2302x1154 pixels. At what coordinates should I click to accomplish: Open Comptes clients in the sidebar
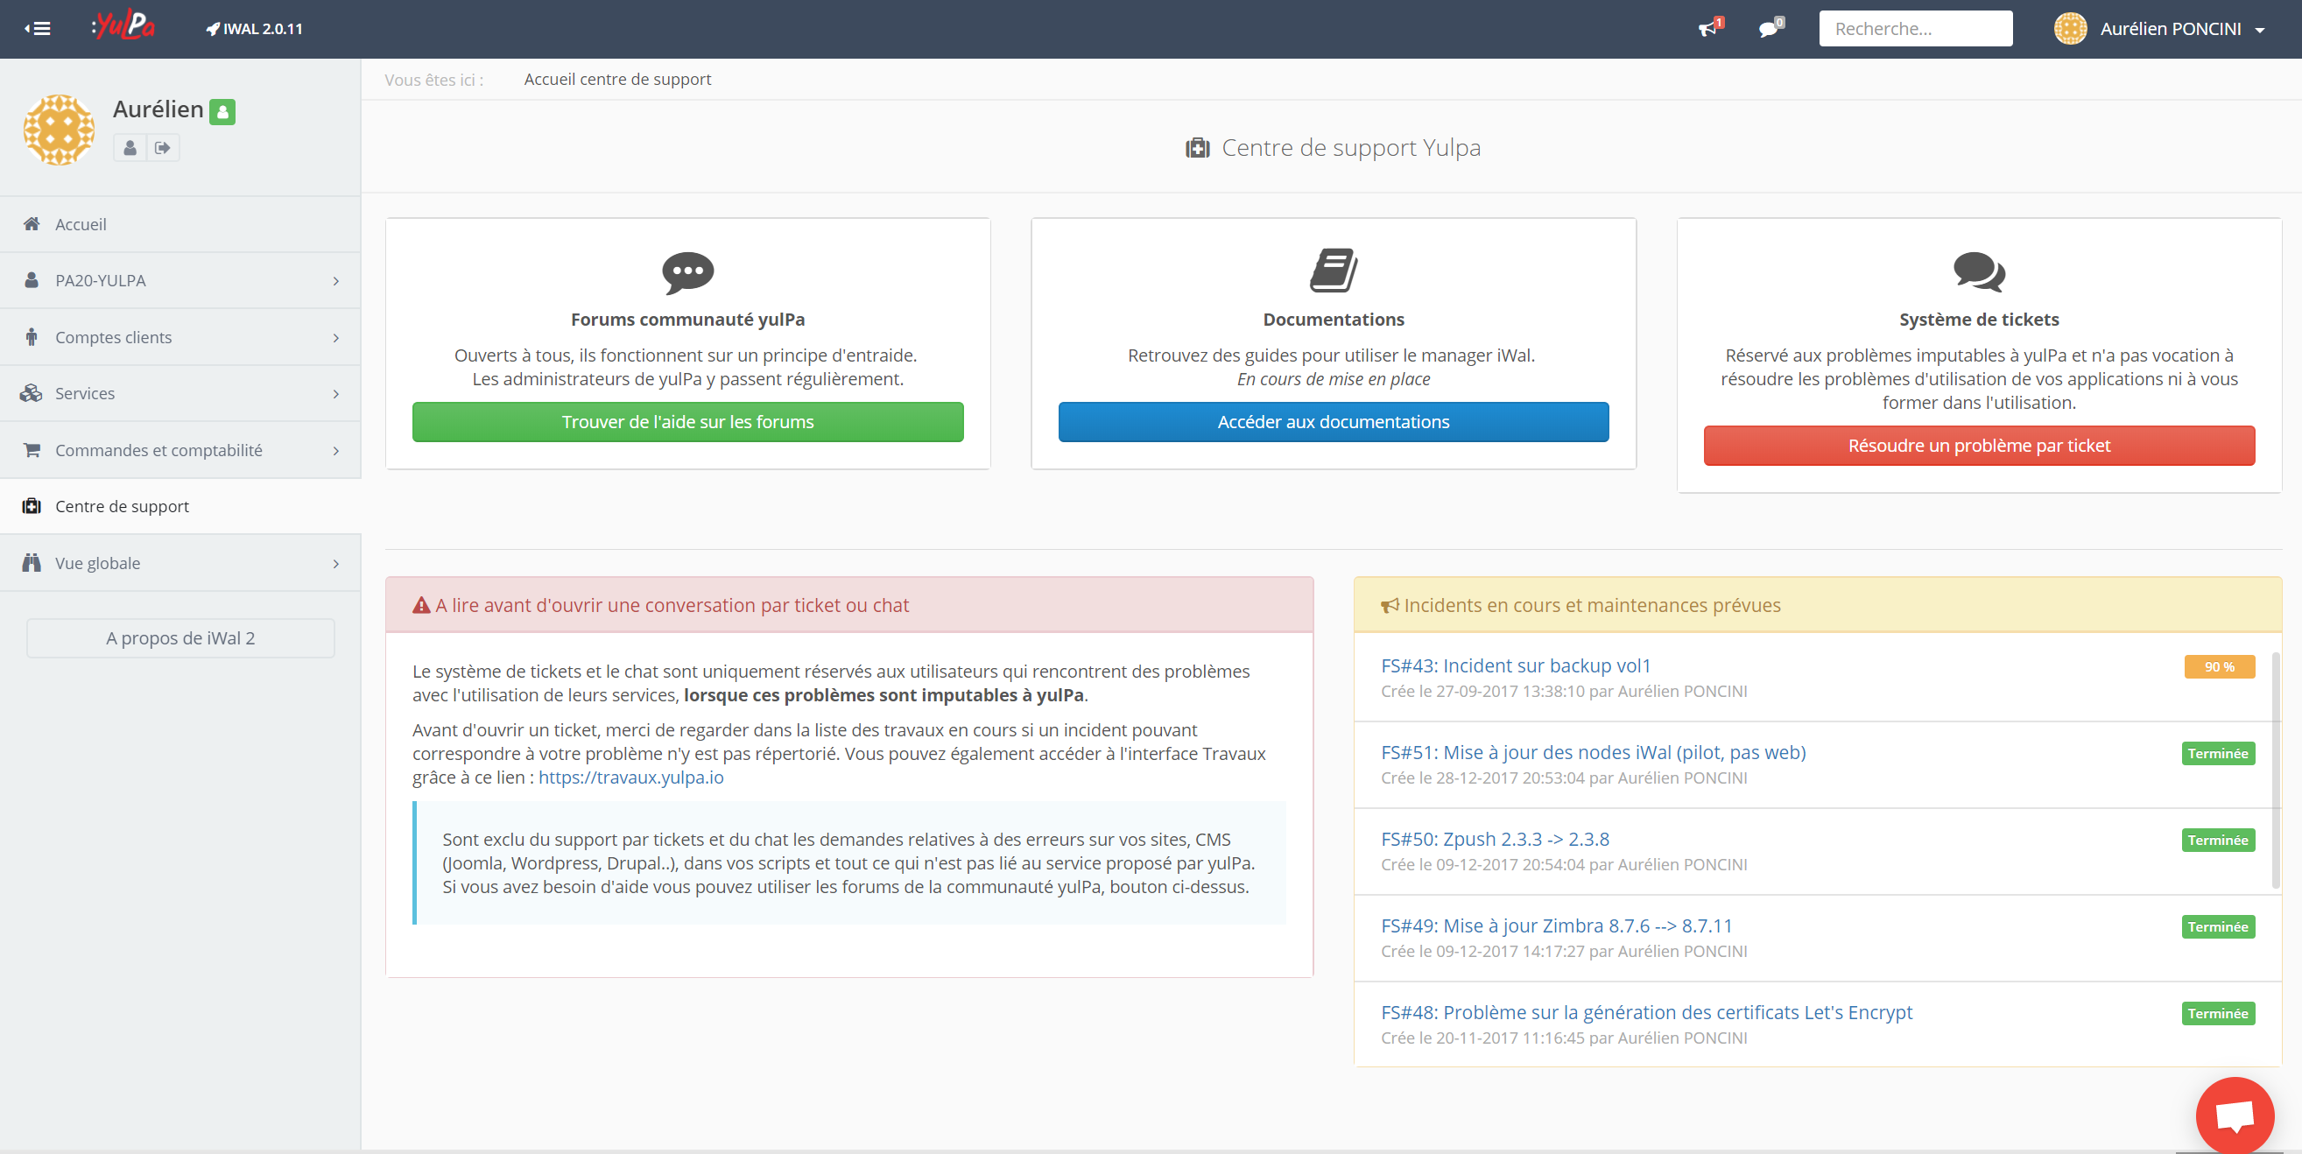[x=180, y=337]
